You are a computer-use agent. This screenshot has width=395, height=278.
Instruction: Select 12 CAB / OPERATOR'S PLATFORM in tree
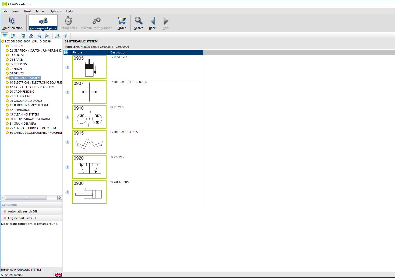tap(32, 87)
